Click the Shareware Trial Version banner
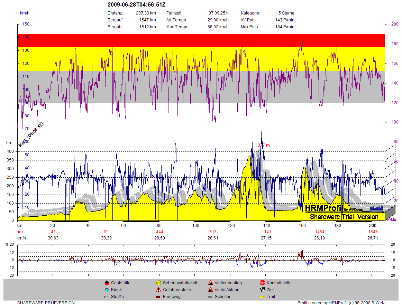Image resolution: width=402 pixels, height=305 pixels. click(x=344, y=217)
